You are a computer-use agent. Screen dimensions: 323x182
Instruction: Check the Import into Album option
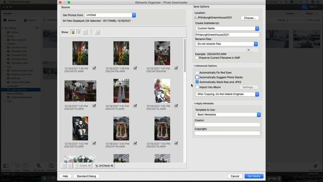coord(197,87)
